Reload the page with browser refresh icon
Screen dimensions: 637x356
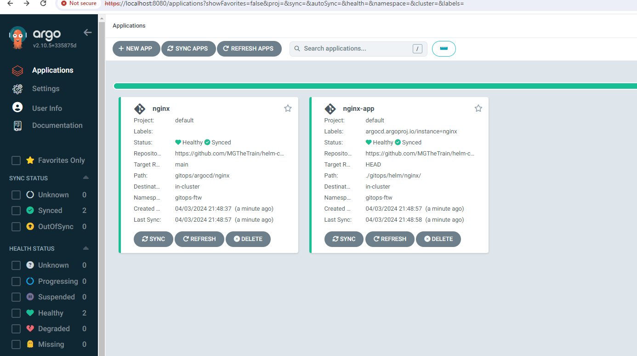tap(43, 3)
